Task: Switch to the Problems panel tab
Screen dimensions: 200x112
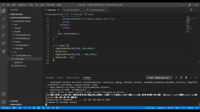Action: (x=50, y=77)
